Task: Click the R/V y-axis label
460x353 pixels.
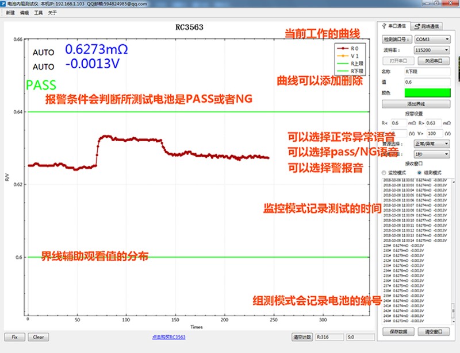Action: [7, 177]
